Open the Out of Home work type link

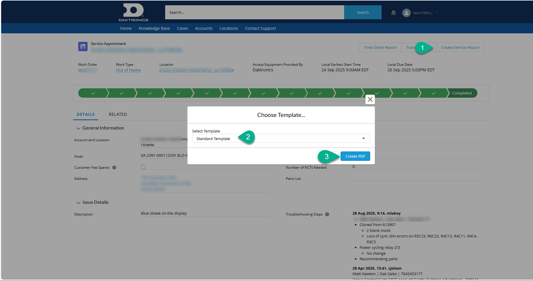(x=128, y=70)
